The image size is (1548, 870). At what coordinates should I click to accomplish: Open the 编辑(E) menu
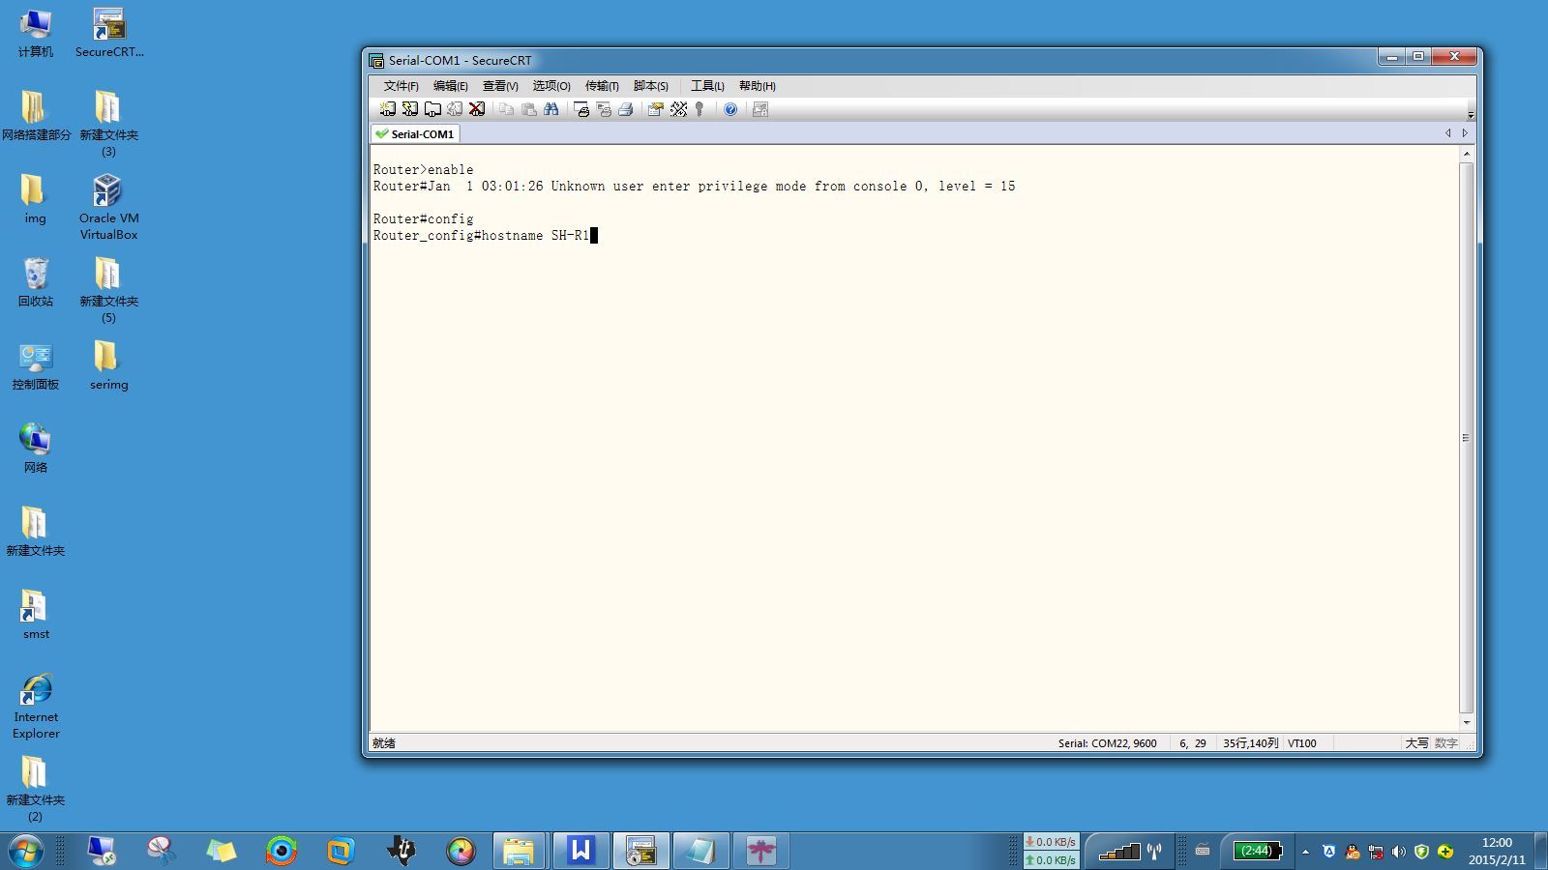450,86
